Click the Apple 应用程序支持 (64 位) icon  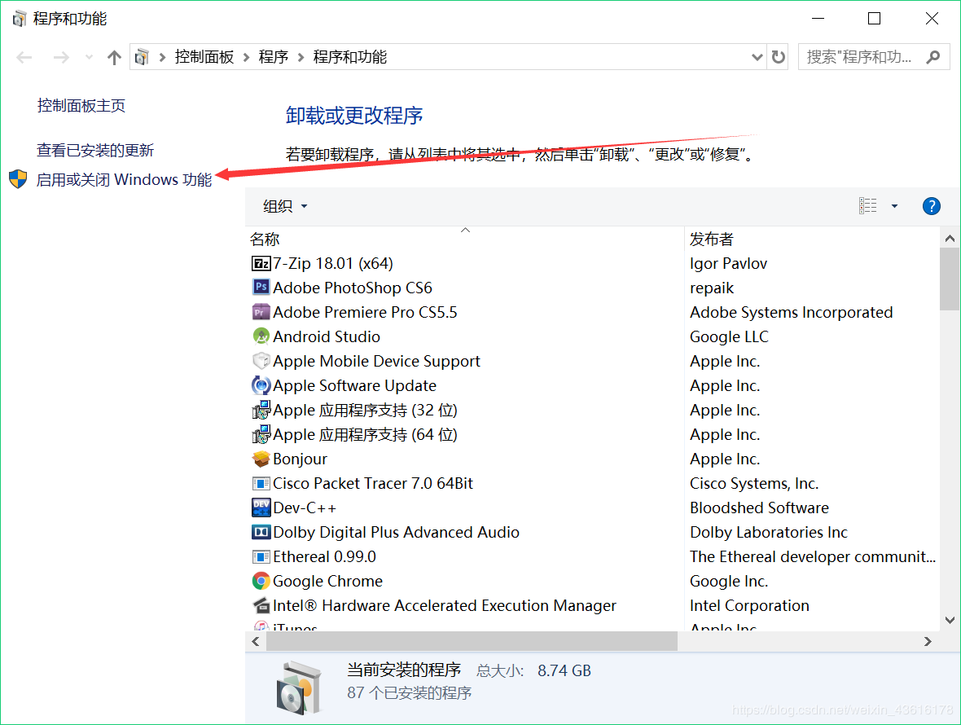tap(261, 434)
